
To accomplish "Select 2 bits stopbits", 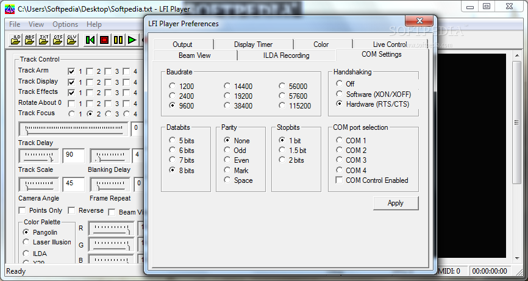I will coord(291,160).
